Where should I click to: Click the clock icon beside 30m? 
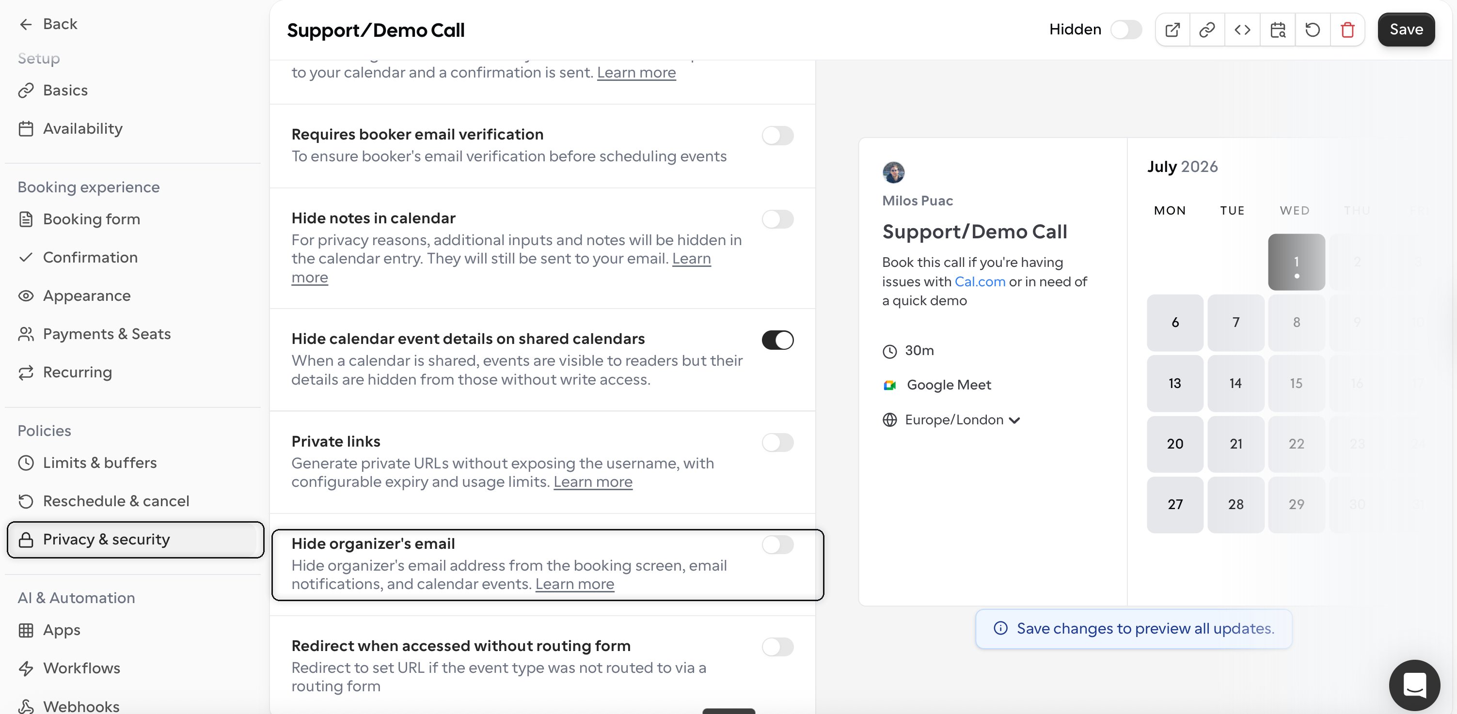tap(890, 351)
